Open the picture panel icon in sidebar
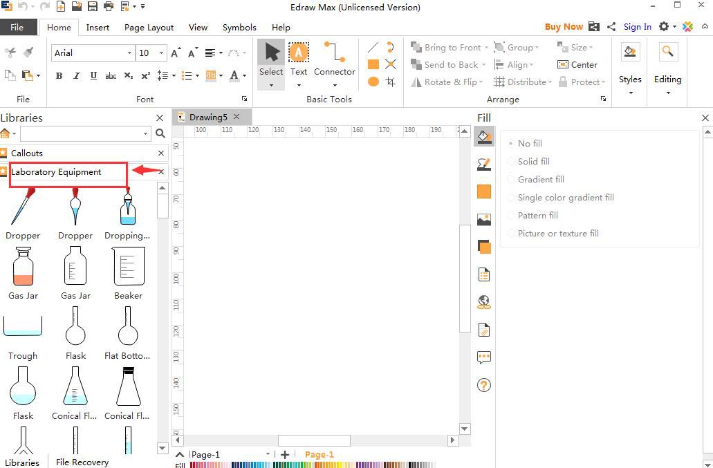Viewport: 713px width, 468px height. pos(484,219)
